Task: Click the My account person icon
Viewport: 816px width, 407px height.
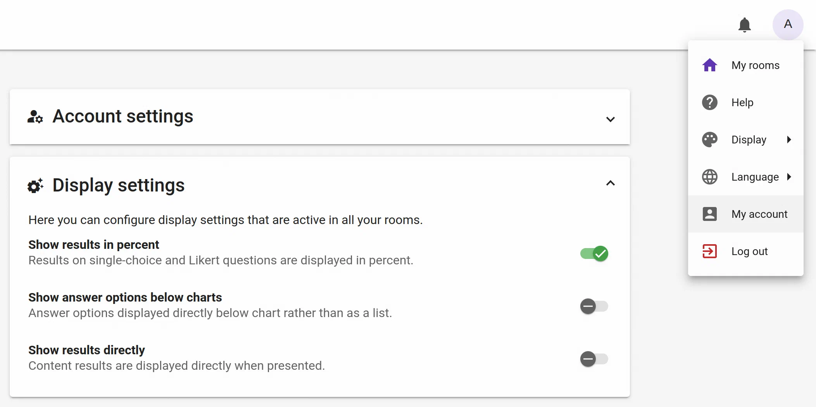Action: point(709,214)
